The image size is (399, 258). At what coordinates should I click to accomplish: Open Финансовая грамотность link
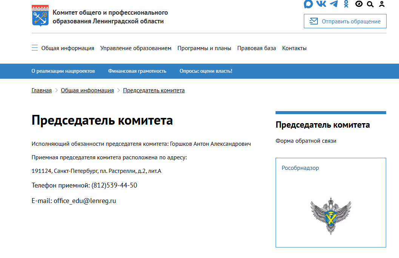tap(137, 71)
